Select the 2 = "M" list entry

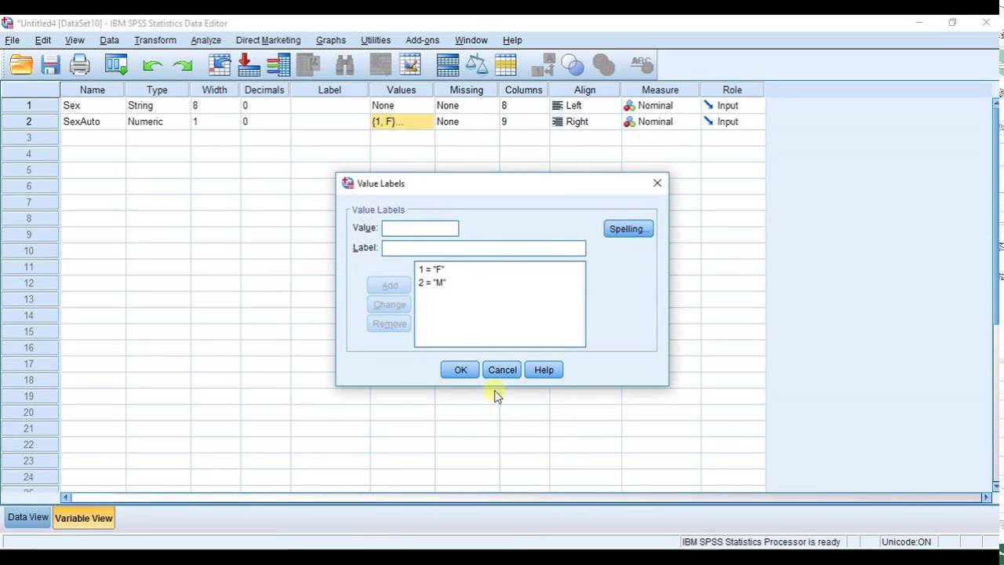tap(432, 282)
